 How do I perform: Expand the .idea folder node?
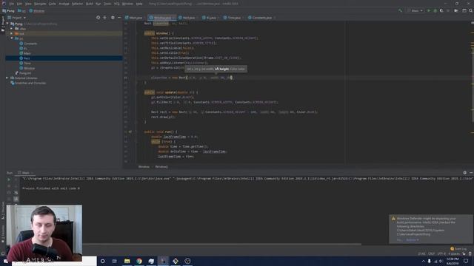point(12,29)
